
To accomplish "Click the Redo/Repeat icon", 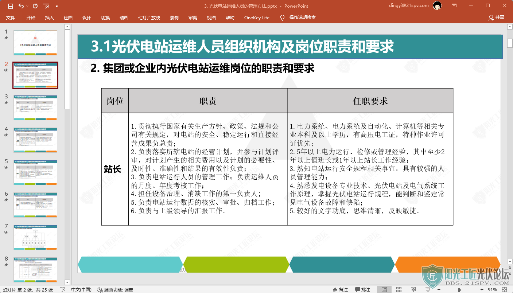I will click(x=35, y=6).
